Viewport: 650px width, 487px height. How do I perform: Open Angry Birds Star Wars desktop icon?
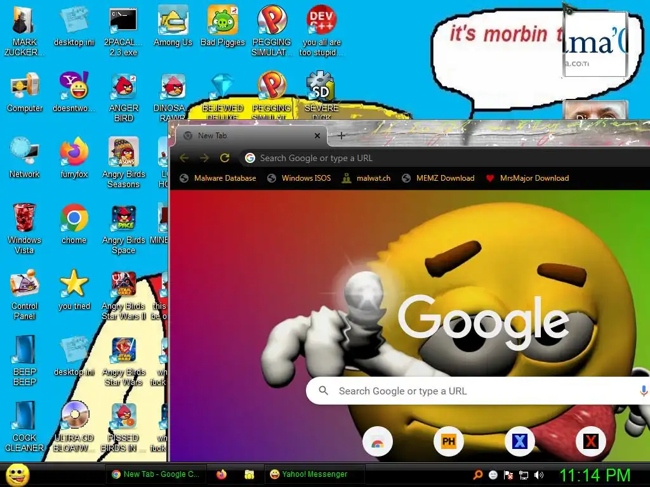123,360
